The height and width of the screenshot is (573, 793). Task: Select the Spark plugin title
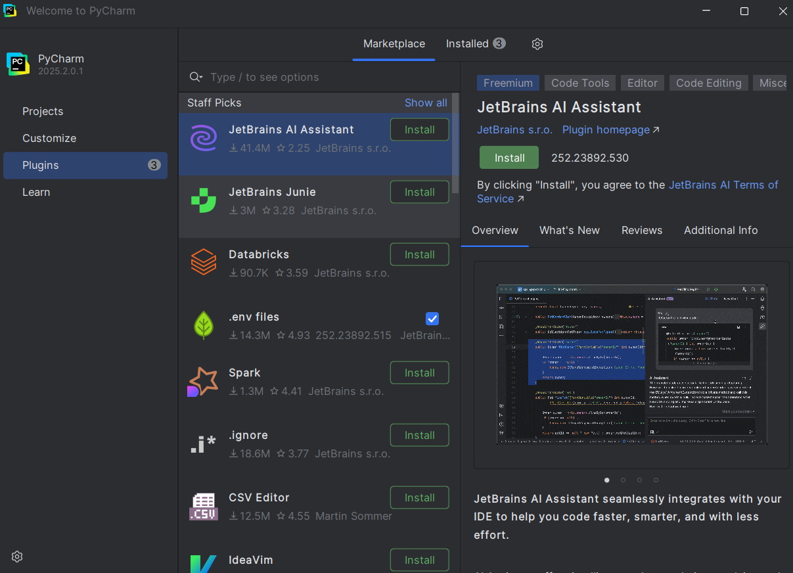[x=244, y=373]
